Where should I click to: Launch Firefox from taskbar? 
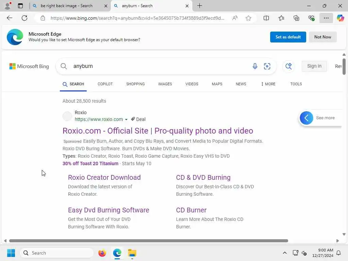(102, 253)
